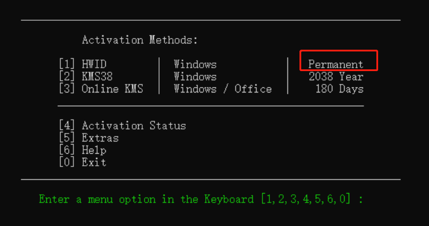Image resolution: width=429 pixels, height=226 pixels.
Task: Click the 2038 Year validity text
Action: click(336, 77)
